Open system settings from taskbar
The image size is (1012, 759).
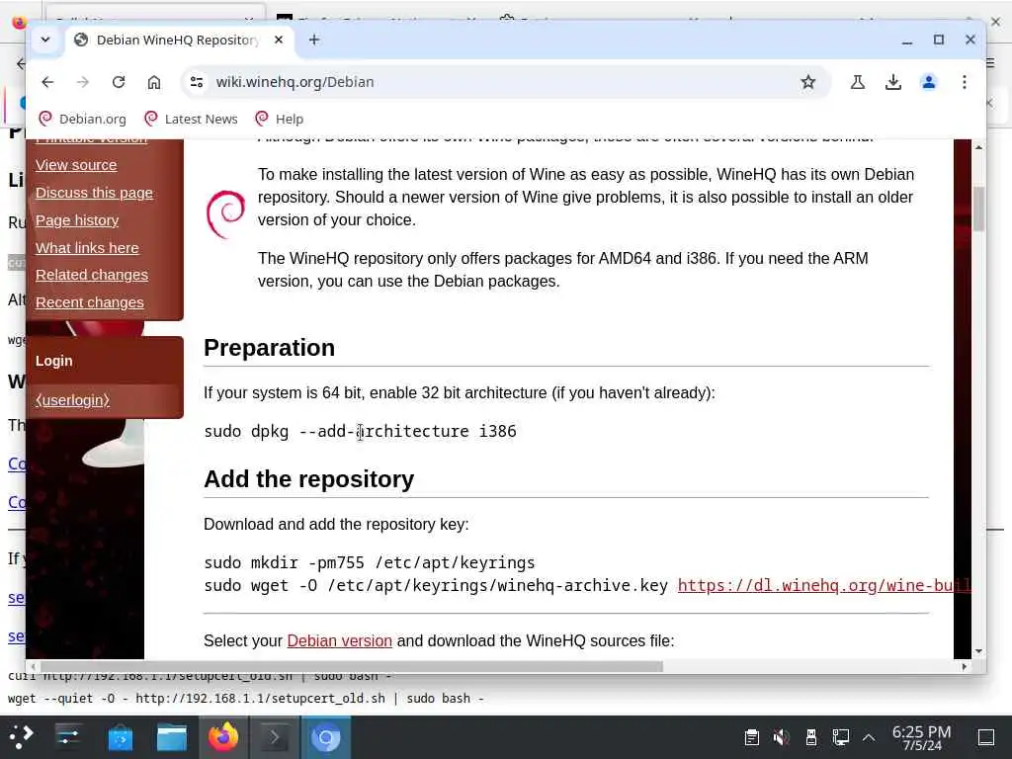(x=68, y=737)
